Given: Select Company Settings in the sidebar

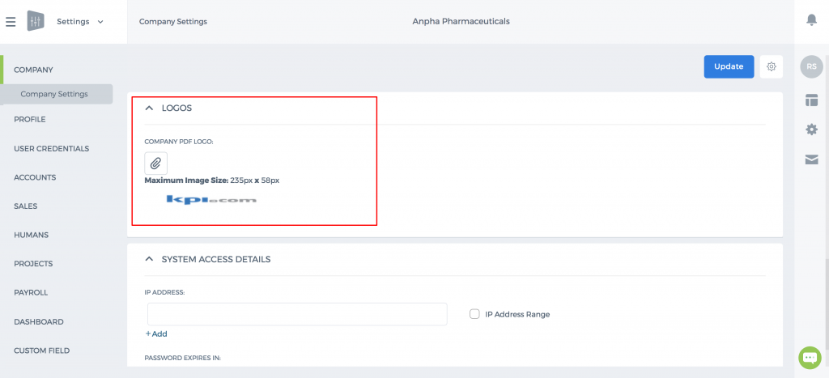Looking at the screenshot, I should click(56, 94).
